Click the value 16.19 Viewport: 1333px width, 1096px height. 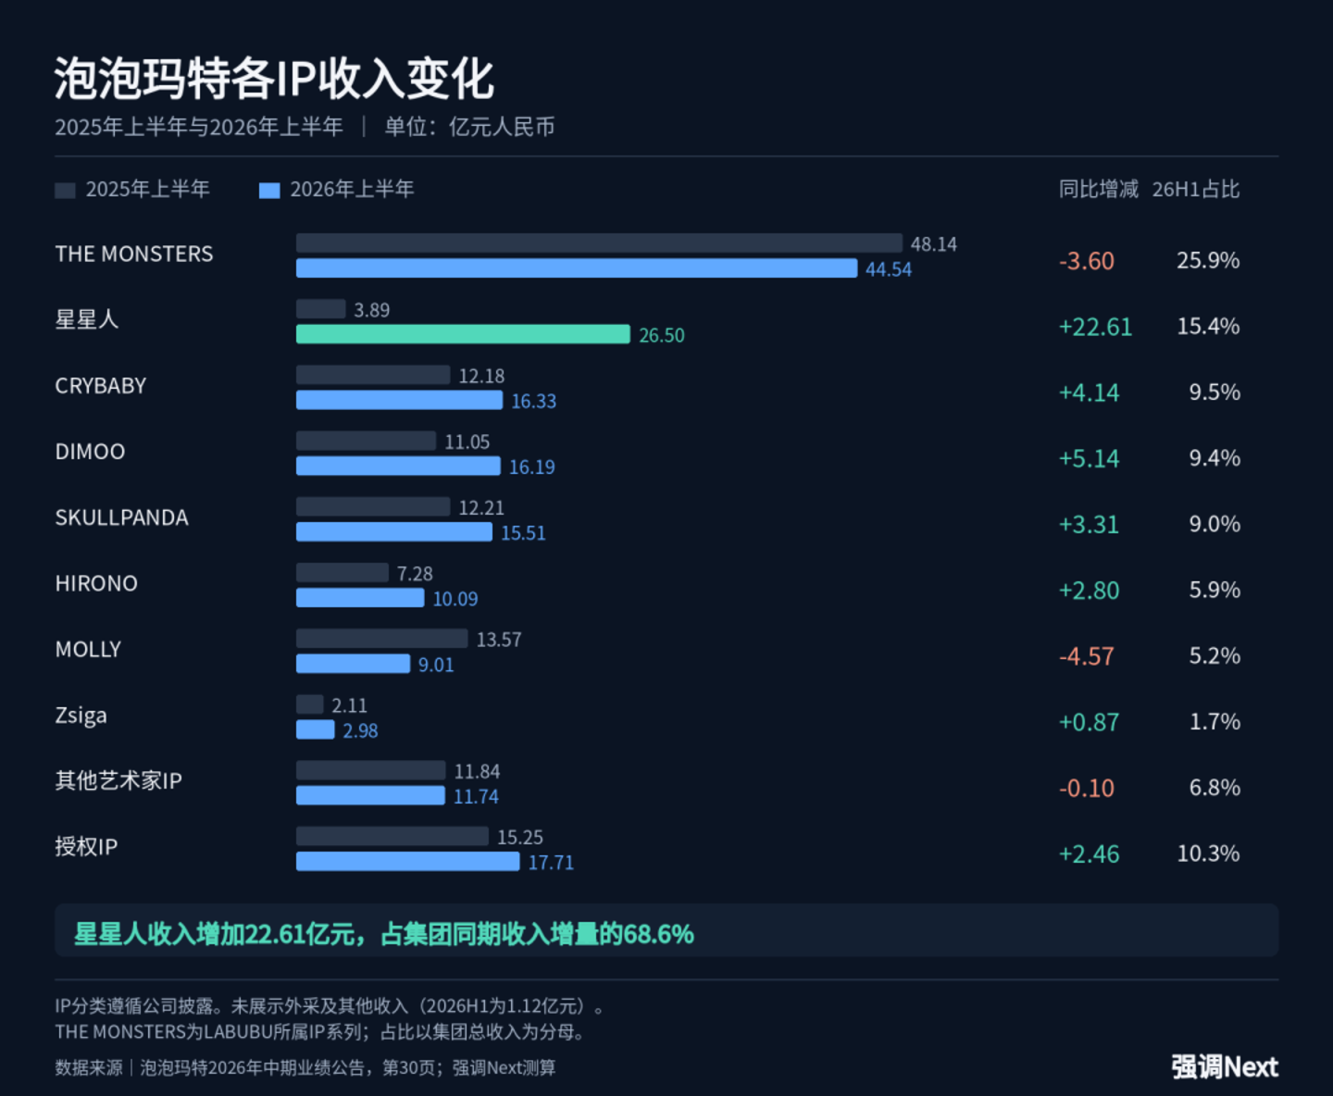click(x=532, y=467)
